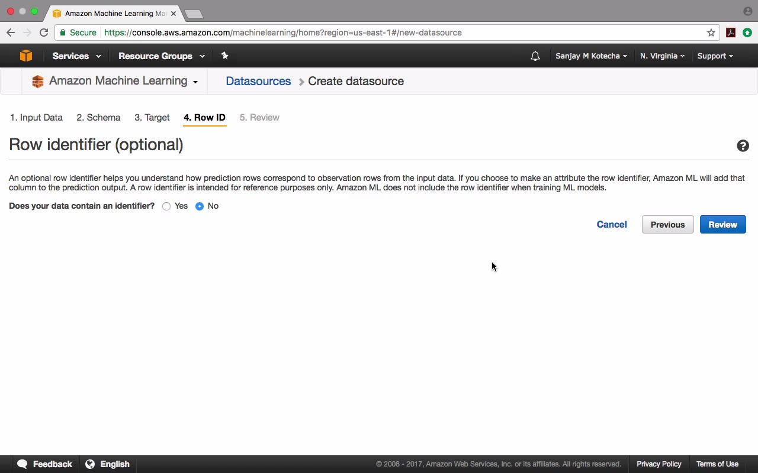Select the 4. Row ID step
758x473 pixels.
204,118
